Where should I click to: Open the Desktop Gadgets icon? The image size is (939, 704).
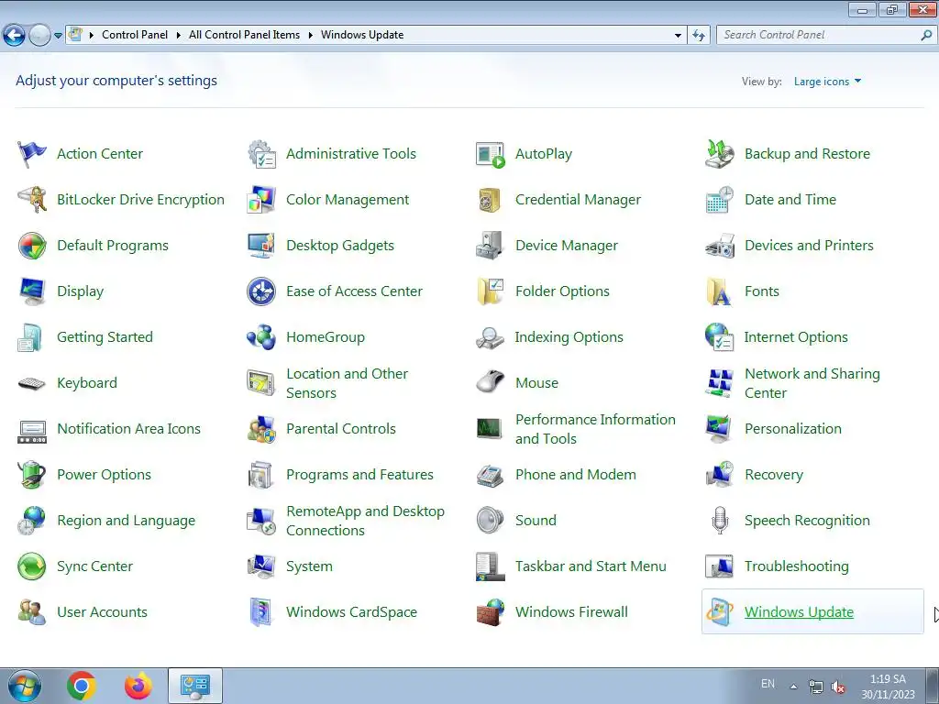coord(261,246)
